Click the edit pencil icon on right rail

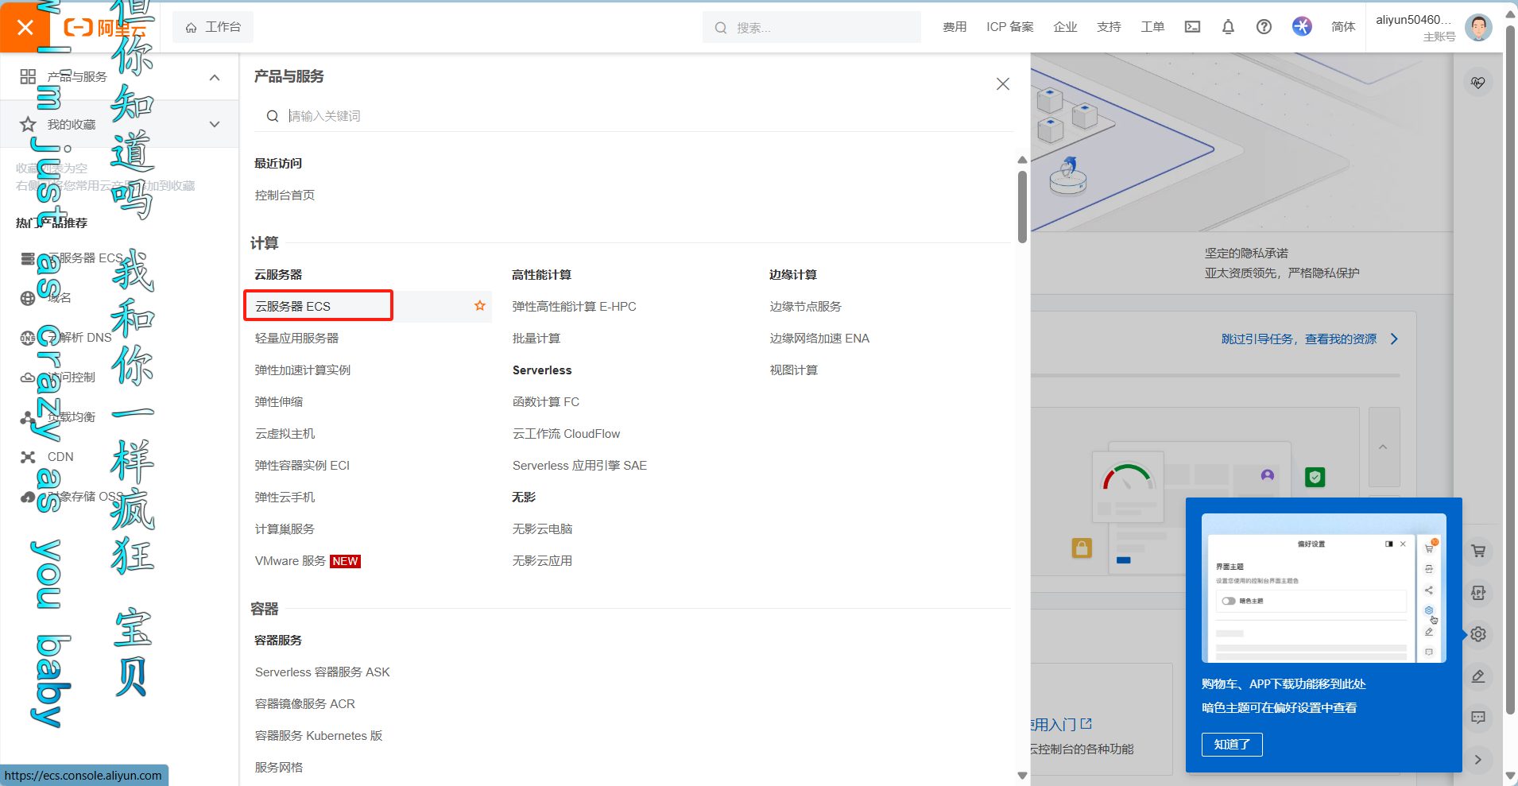click(x=1478, y=676)
